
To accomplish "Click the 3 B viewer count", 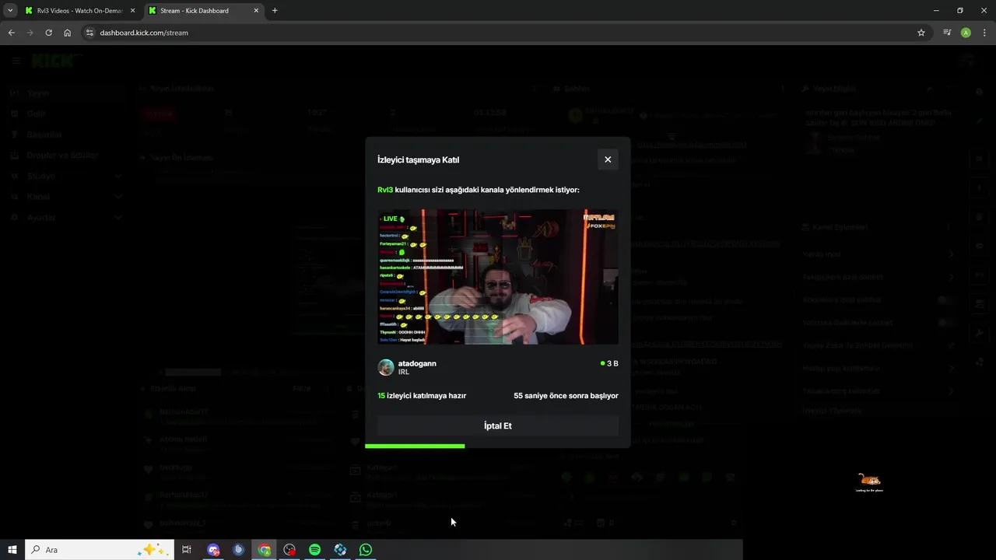I will (x=609, y=363).
